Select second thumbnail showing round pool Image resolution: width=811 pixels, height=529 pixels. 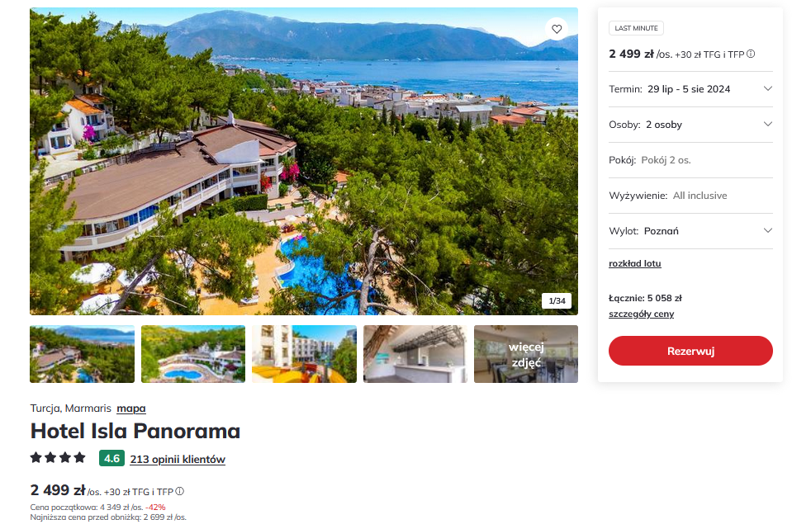[x=193, y=354]
